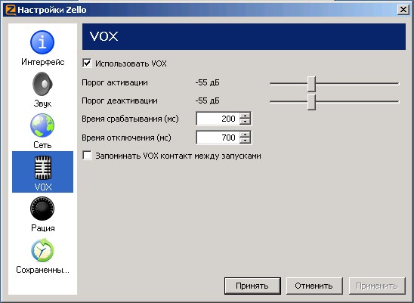Focus the Время срабатывания input field
This screenshot has width=414, height=303.
218,119
